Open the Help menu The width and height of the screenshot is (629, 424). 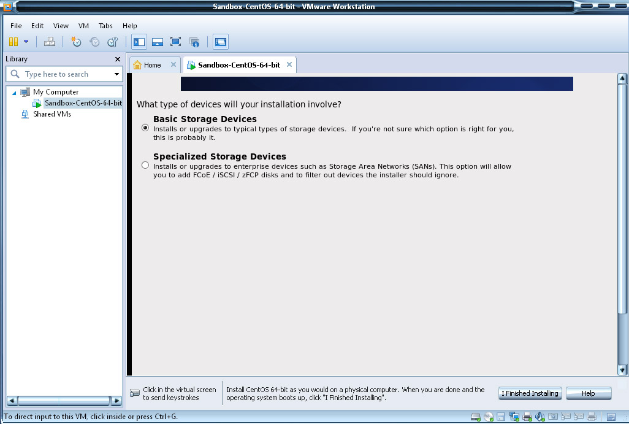pos(129,26)
